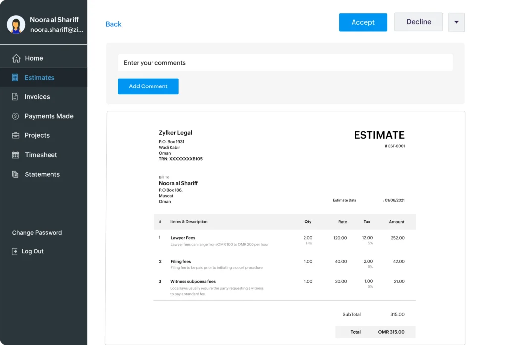The width and height of the screenshot is (507, 345).
Task: Click Lawyer Fees amount 252.00
Action: point(398,238)
